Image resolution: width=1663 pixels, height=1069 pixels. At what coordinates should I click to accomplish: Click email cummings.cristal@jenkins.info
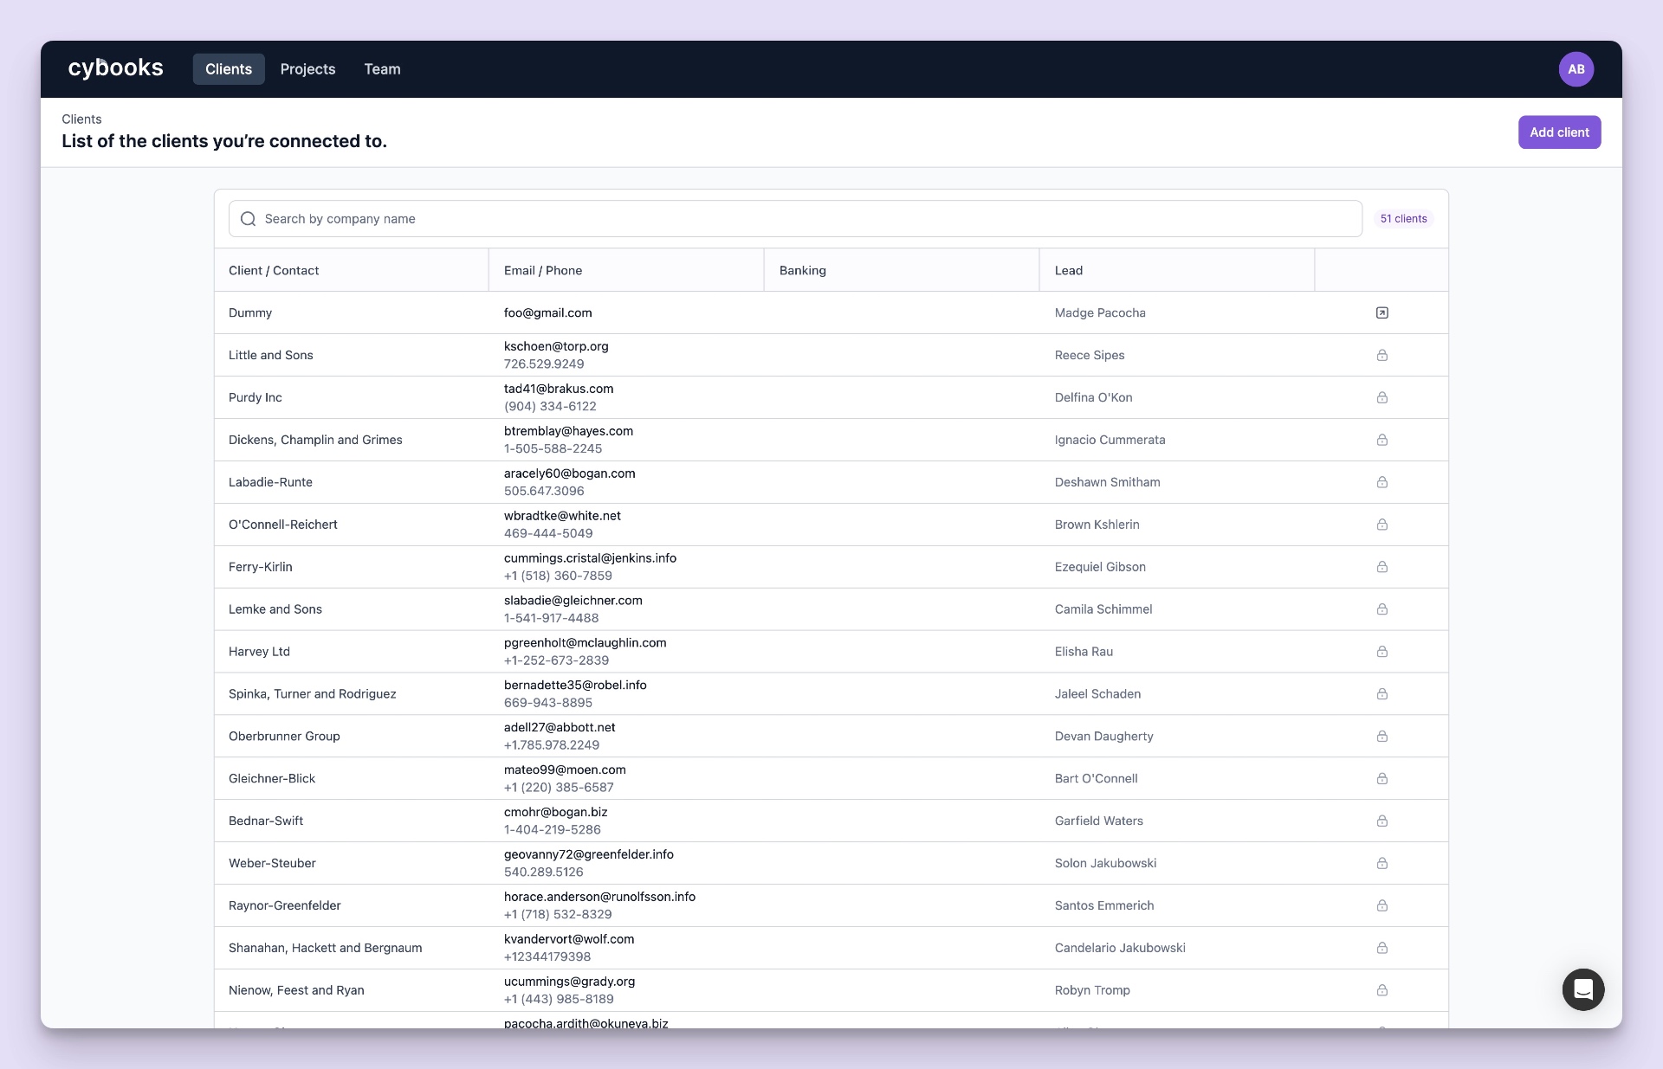tap(590, 558)
